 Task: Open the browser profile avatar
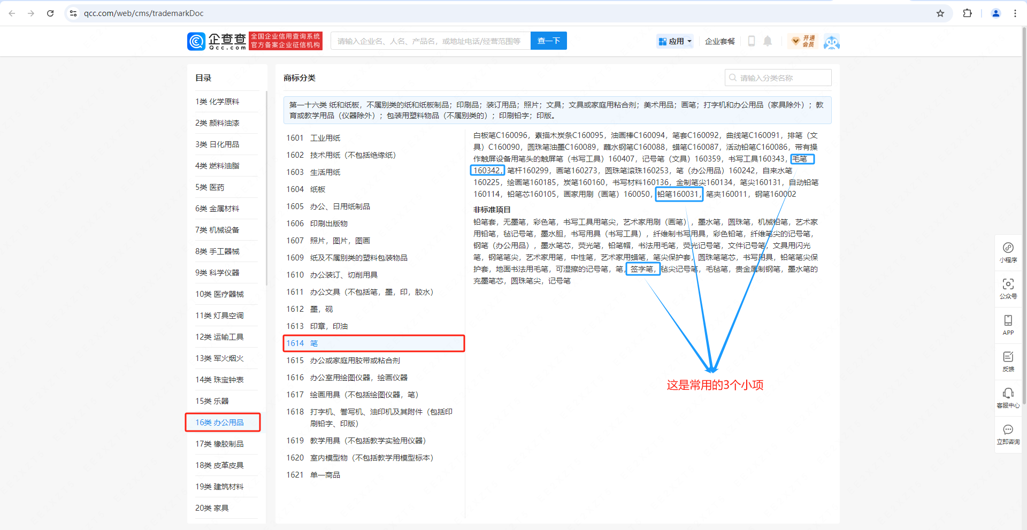point(996,13)
